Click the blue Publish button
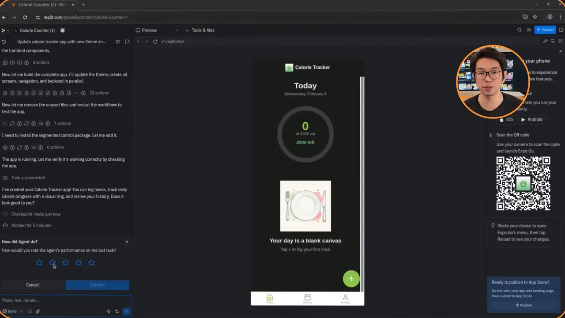 tap(545, 30)
